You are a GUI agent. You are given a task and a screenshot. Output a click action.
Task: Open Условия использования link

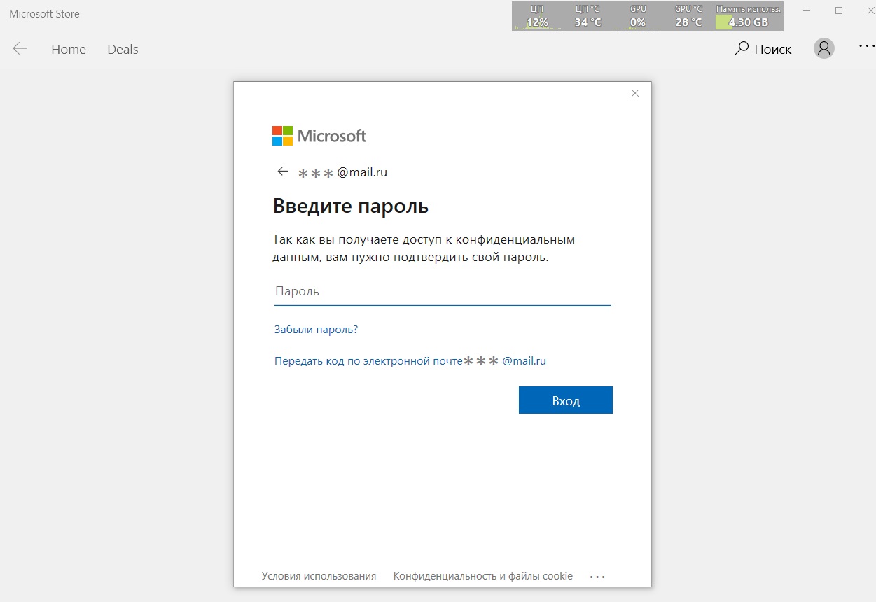(x=319, y=576)
